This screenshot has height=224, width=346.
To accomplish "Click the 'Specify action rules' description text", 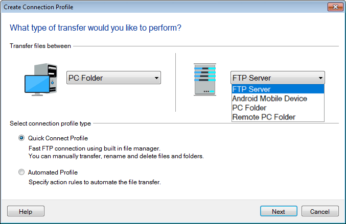I will (95, 182).
